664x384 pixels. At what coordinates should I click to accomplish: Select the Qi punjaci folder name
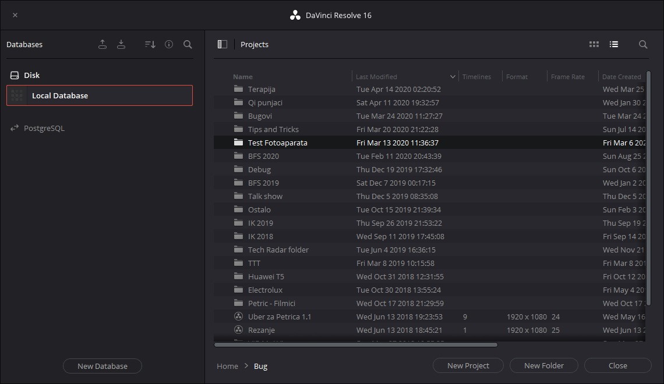pos(265,103)
